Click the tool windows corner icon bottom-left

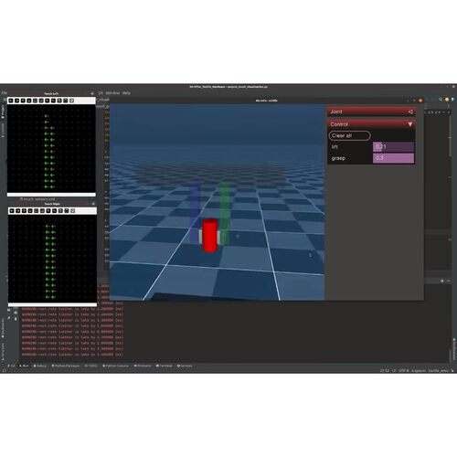[x=4, y=370]
